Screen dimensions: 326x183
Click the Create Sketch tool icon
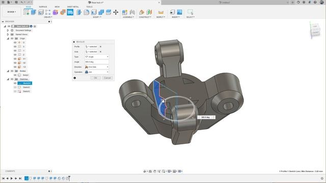[x=26, y=12]
